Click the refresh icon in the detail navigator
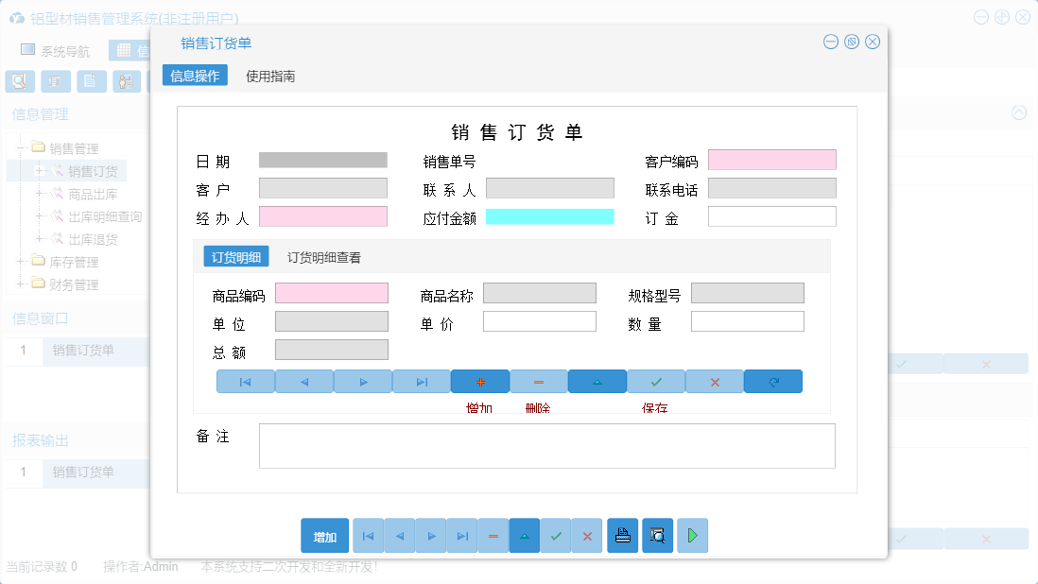1038x584 pixels. pos(772,381)
